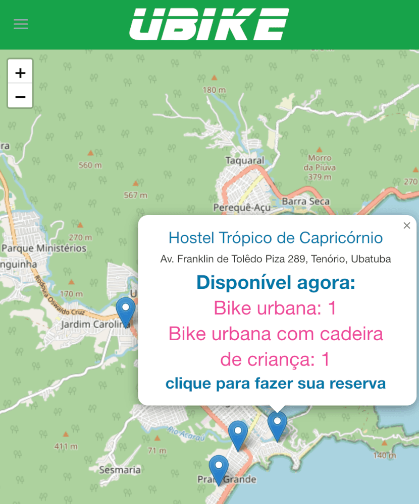Click the UBIKE logo in the header

(x=210, y=24)
